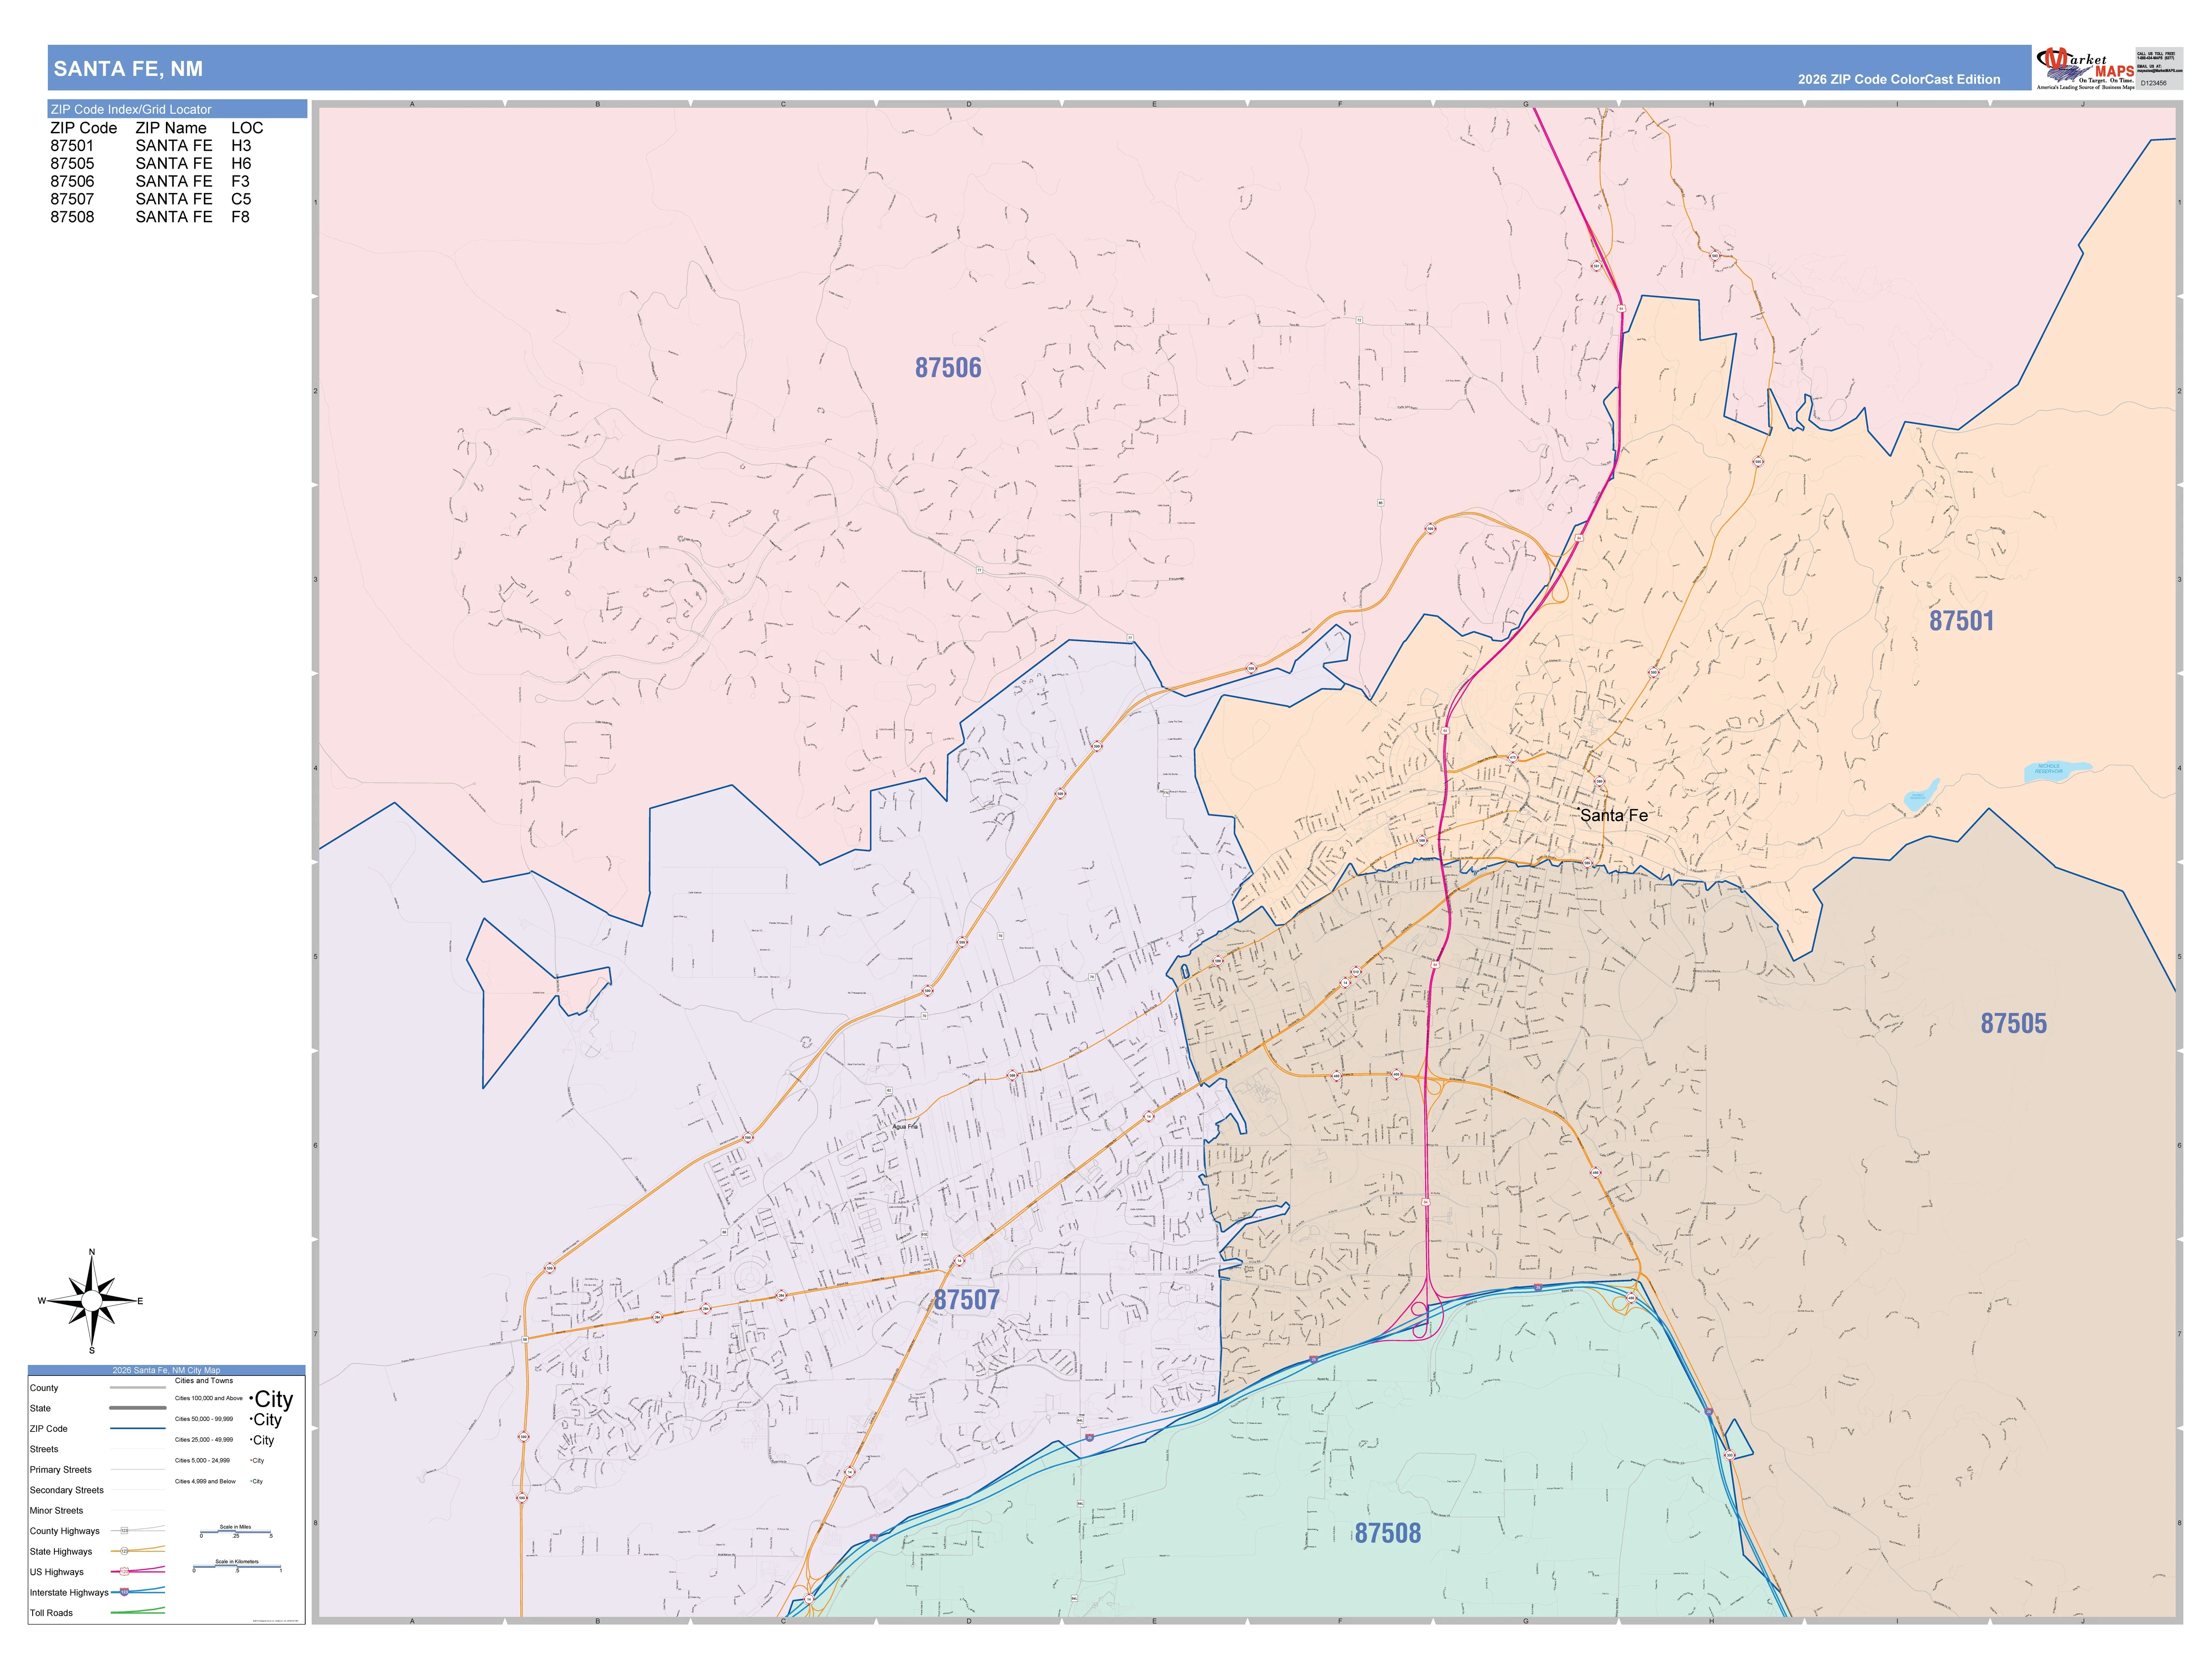Click the 87506 label on the map
This screenshot has height=1668, width=2212.
click(948, 368)
